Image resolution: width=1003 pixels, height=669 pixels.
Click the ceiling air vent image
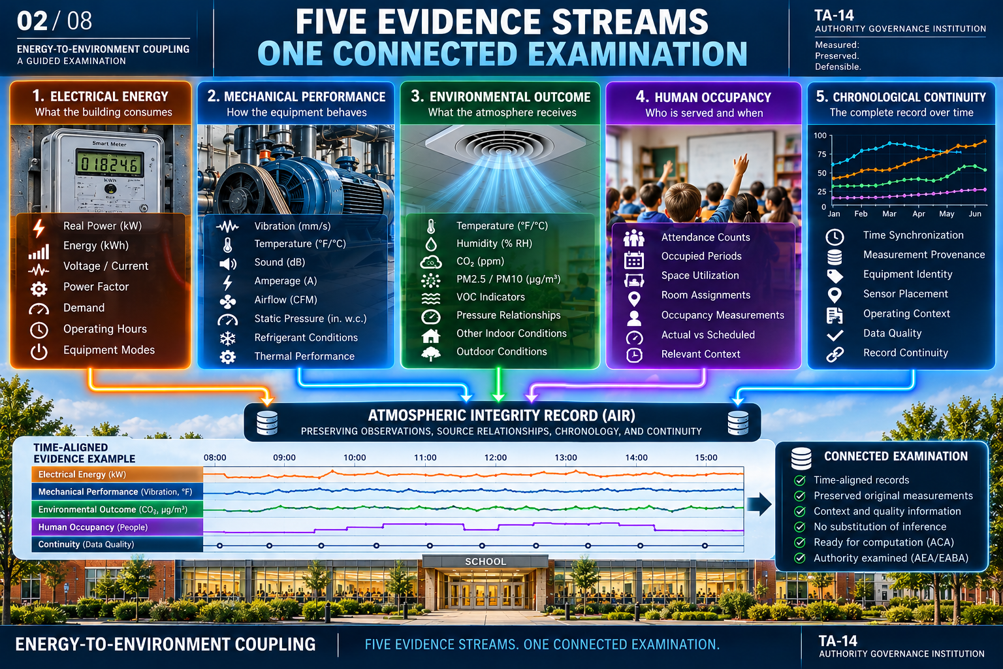[x=500, y=169]
